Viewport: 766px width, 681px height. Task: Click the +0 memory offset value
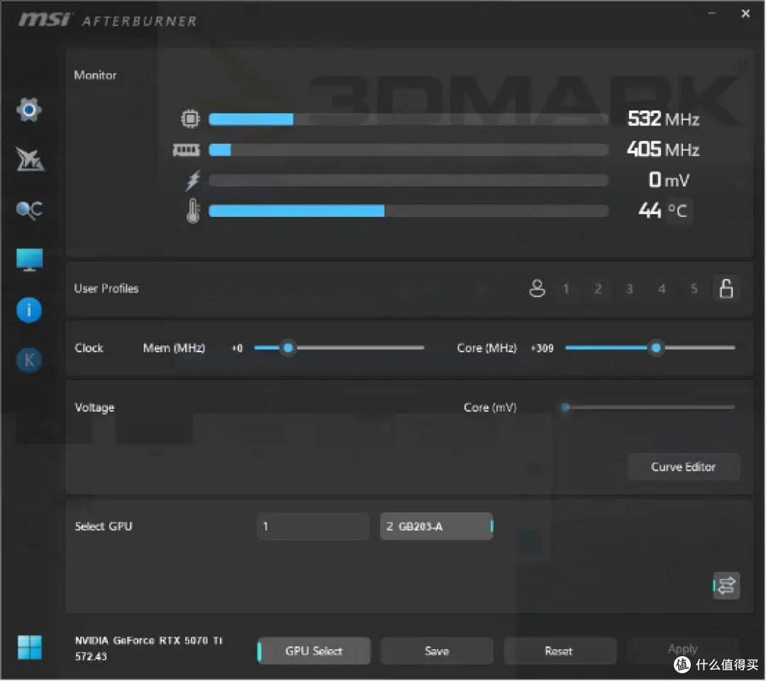238,348
